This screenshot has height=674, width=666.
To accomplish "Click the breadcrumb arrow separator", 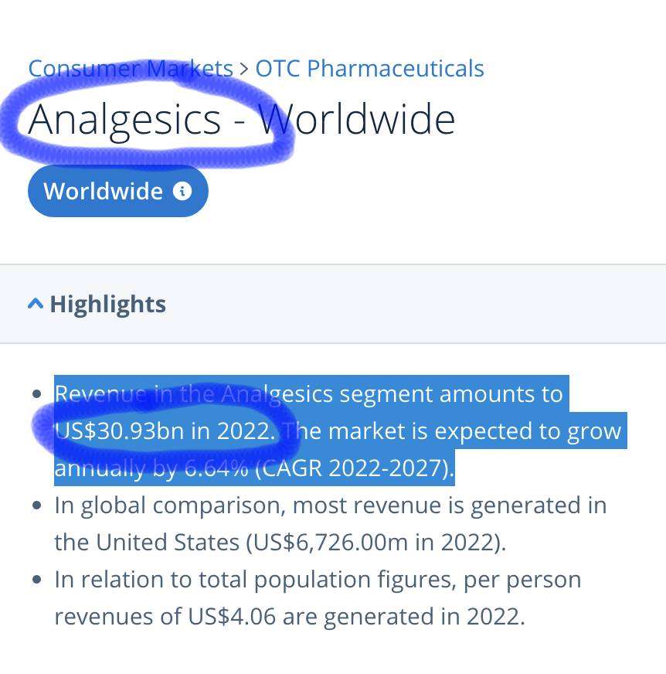I will (x=244, y=68).
